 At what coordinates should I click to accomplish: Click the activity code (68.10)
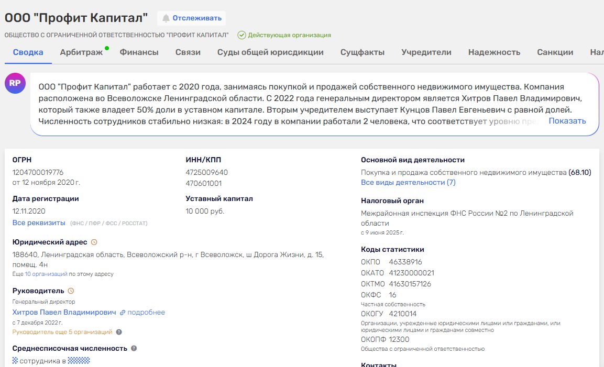coord(580,173)
